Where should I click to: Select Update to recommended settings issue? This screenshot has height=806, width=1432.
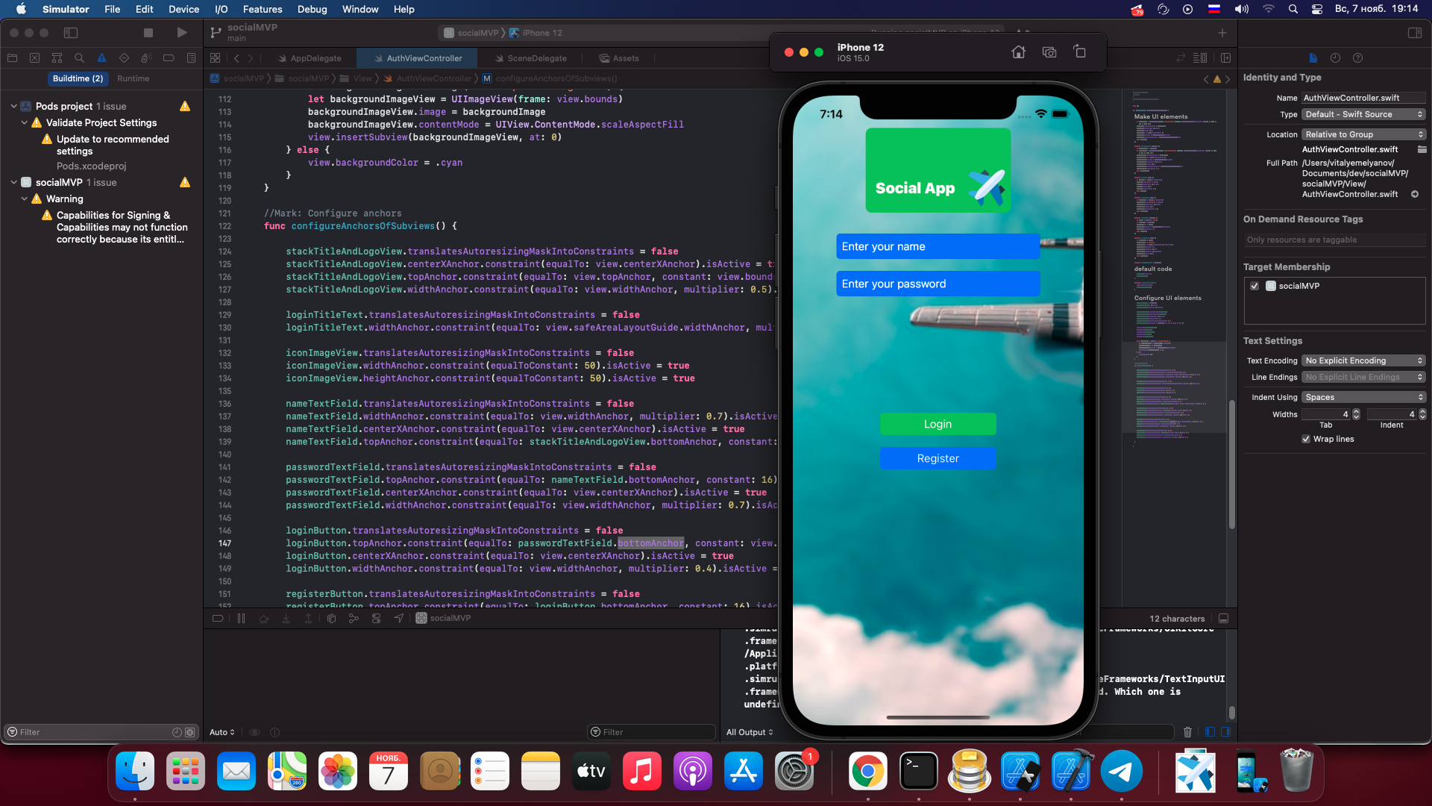113,145
